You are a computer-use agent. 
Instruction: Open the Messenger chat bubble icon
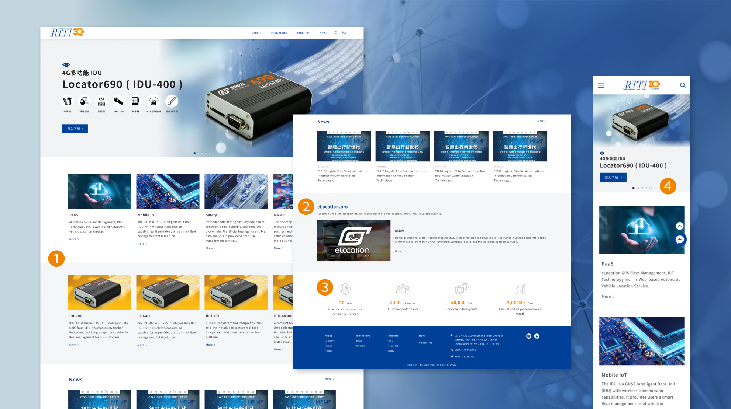tap(679, 240)
